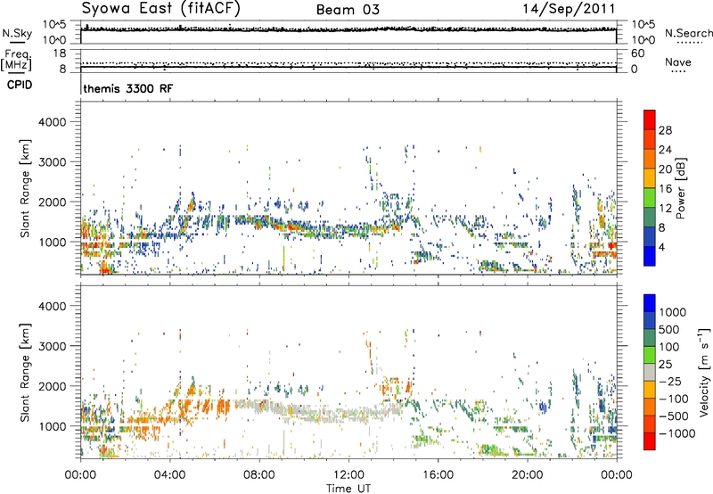Pick the dark blue 4–8 dB Power colorbar segment
The height and width of the screenshot is (494, 713).
click(x=650, y=237)
